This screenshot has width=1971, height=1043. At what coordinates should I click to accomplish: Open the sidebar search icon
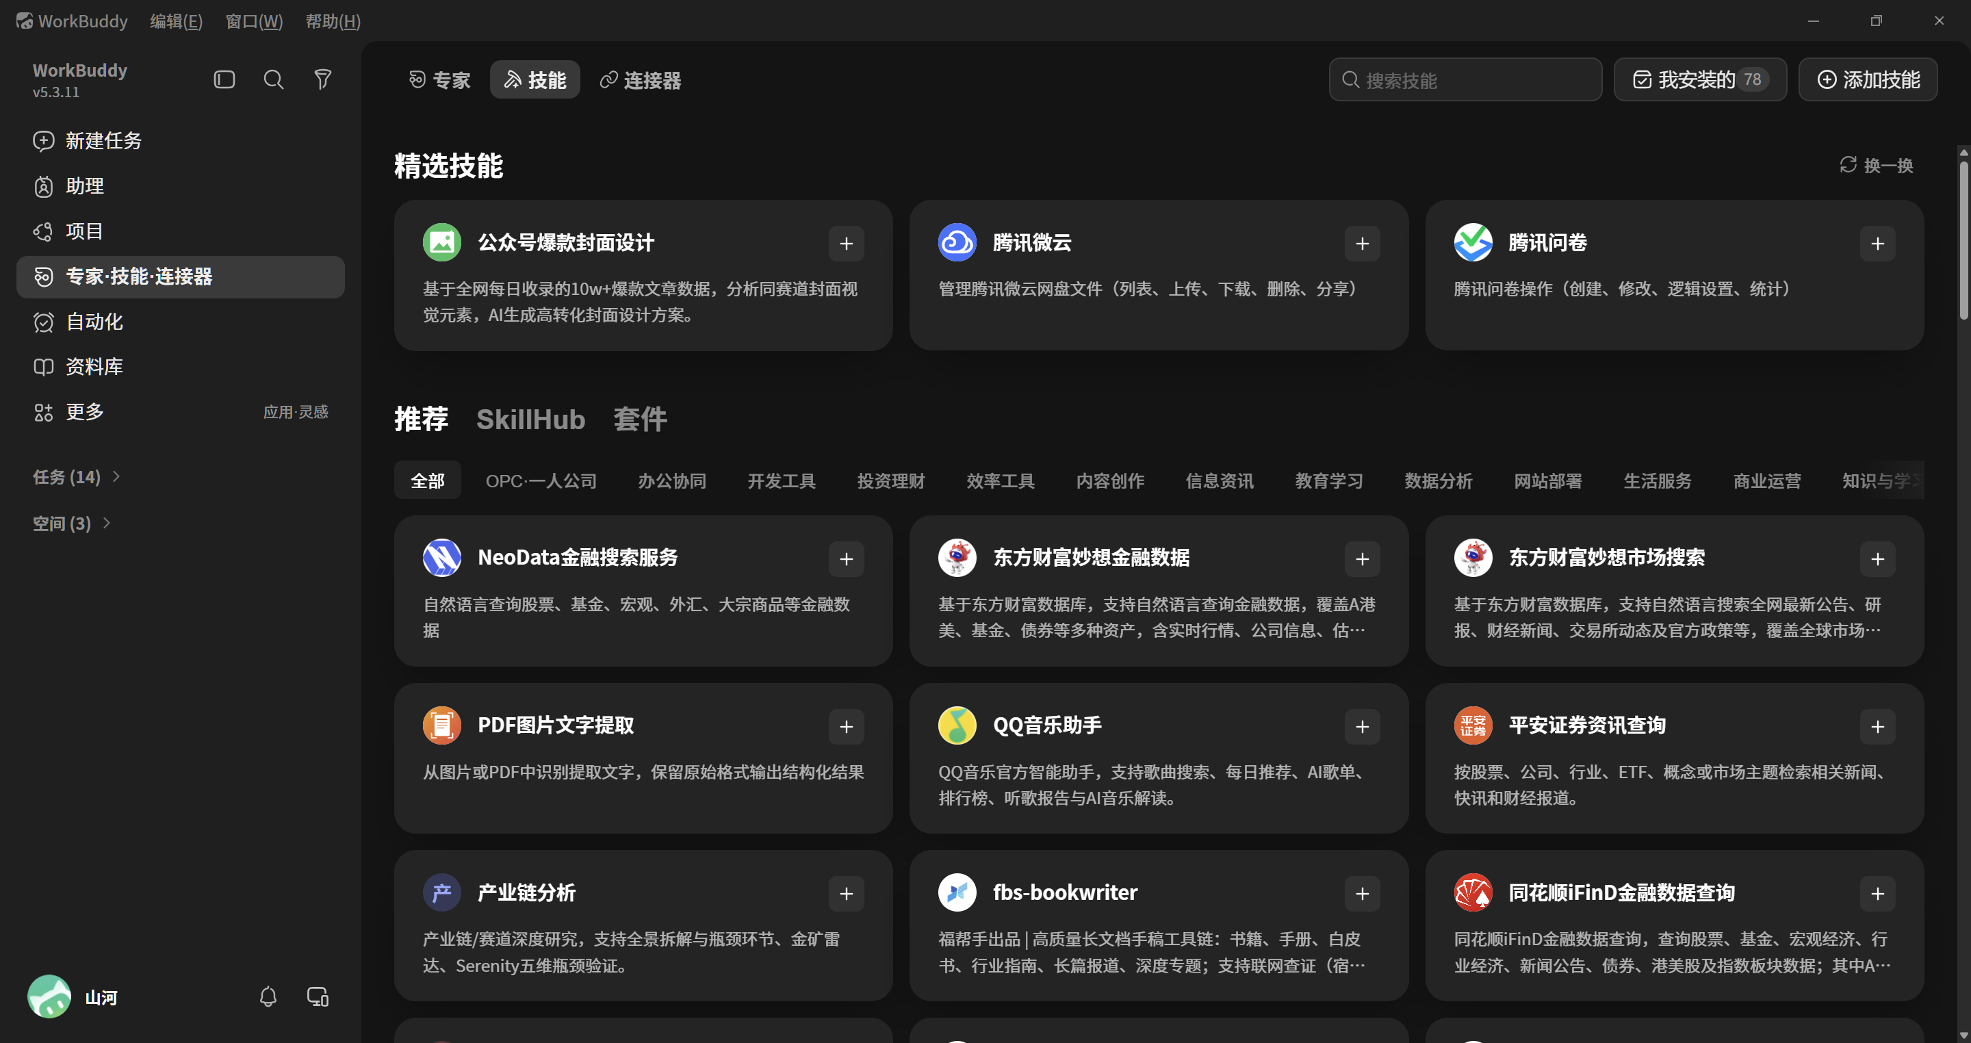click(x=273, y=79)
